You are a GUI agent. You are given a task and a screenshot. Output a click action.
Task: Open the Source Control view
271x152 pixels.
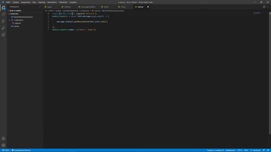pos(3,21)
